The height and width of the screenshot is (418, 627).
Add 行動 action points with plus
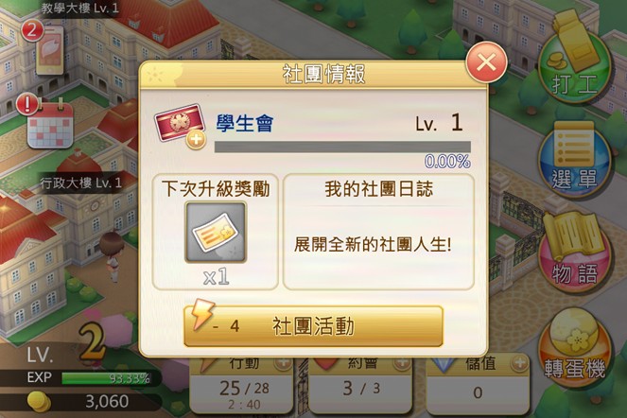coord(283,363)
